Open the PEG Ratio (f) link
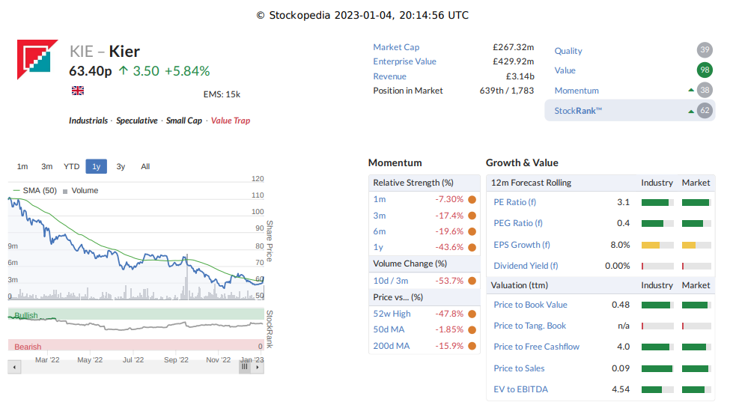The width and height of the screenshot is (730, 411). coord(518,223)
